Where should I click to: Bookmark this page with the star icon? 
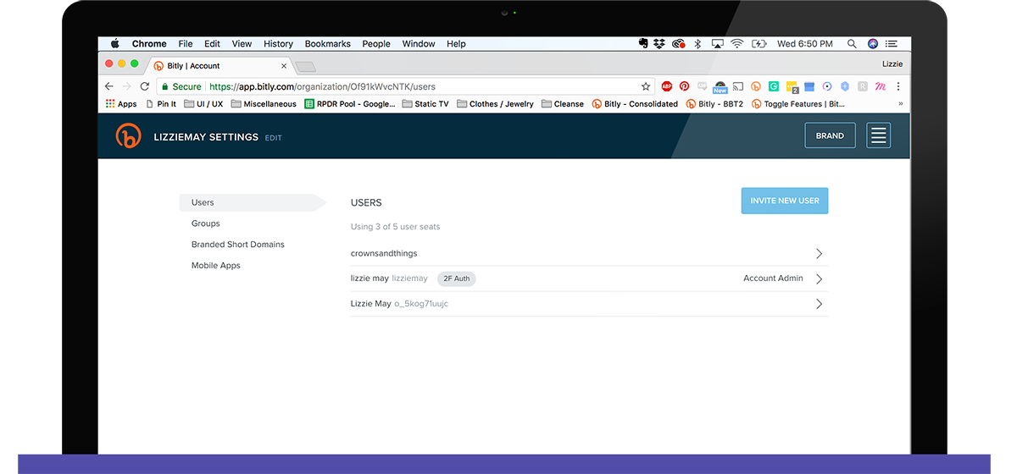tap(646, 86)
